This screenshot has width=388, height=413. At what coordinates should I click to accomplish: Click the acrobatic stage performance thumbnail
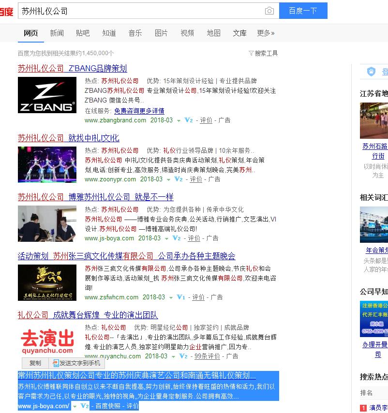[x=47, y=164]
